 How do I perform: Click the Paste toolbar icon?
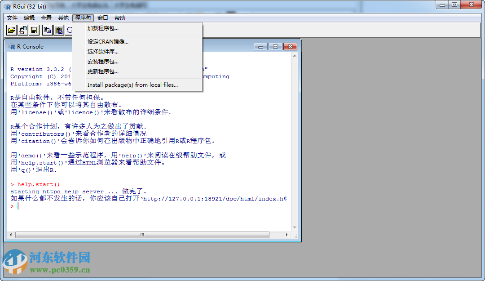pyautogui.click(x=58, y=30)
